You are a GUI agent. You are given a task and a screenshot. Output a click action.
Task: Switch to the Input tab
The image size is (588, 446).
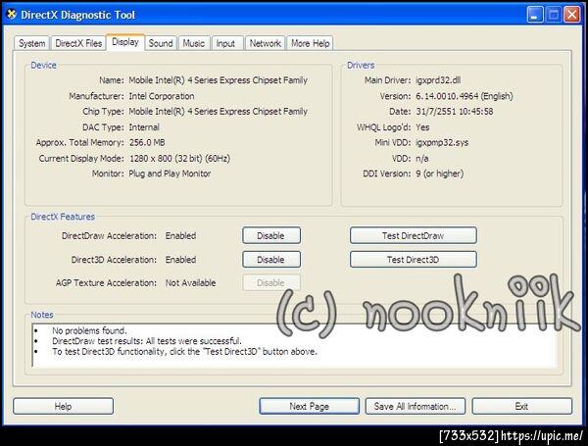pos(225,43)
